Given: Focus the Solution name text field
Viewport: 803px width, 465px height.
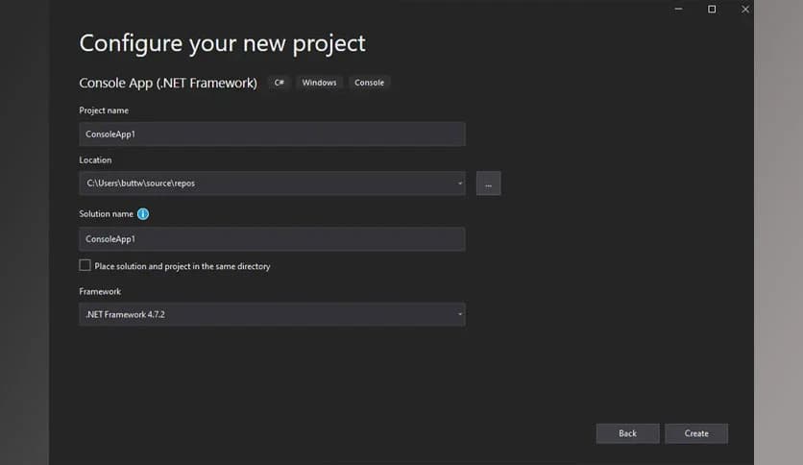Looking at the screenshot, I should [272, 239].
